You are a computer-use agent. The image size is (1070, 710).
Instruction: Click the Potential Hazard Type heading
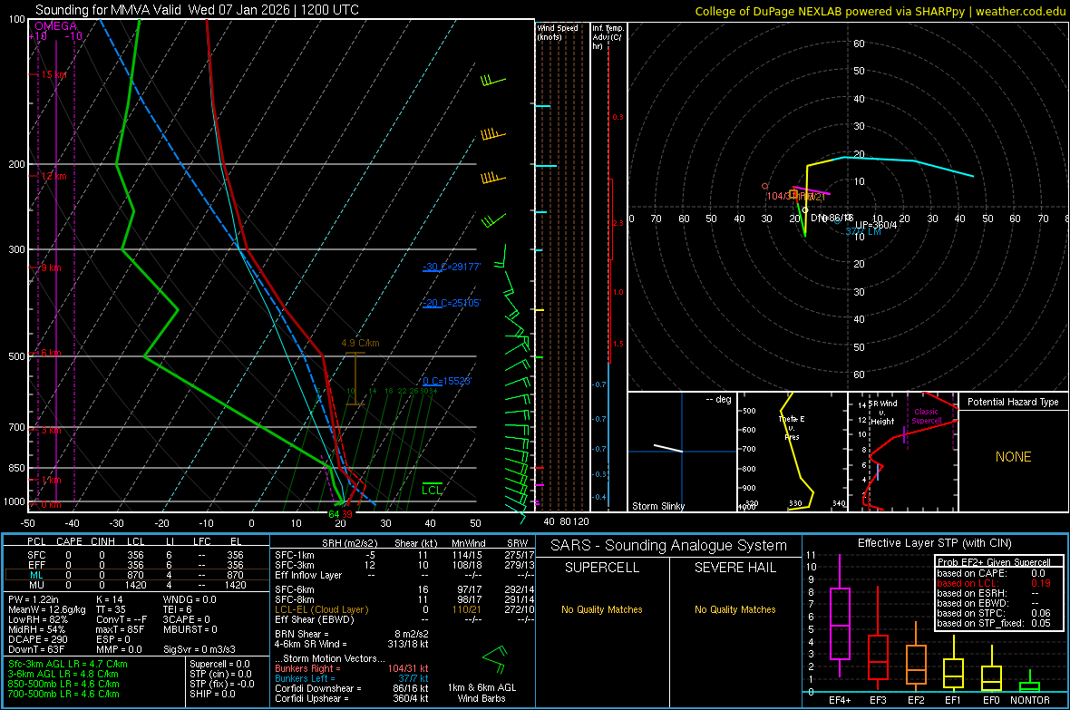pyautogui.click(x=1013, y=402)
